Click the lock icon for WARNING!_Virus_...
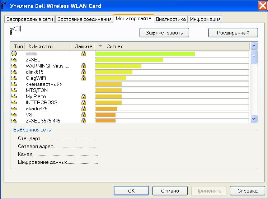 tap(83, 66)
